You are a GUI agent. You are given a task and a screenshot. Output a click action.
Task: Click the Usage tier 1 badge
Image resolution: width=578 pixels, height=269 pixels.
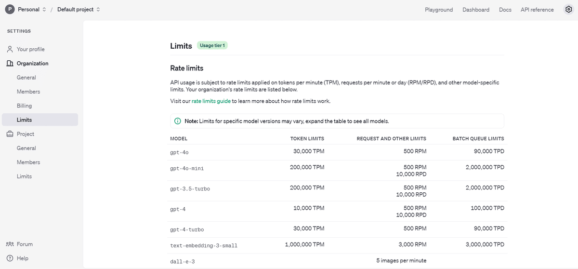pyautogui.click(x=212, y=46)
